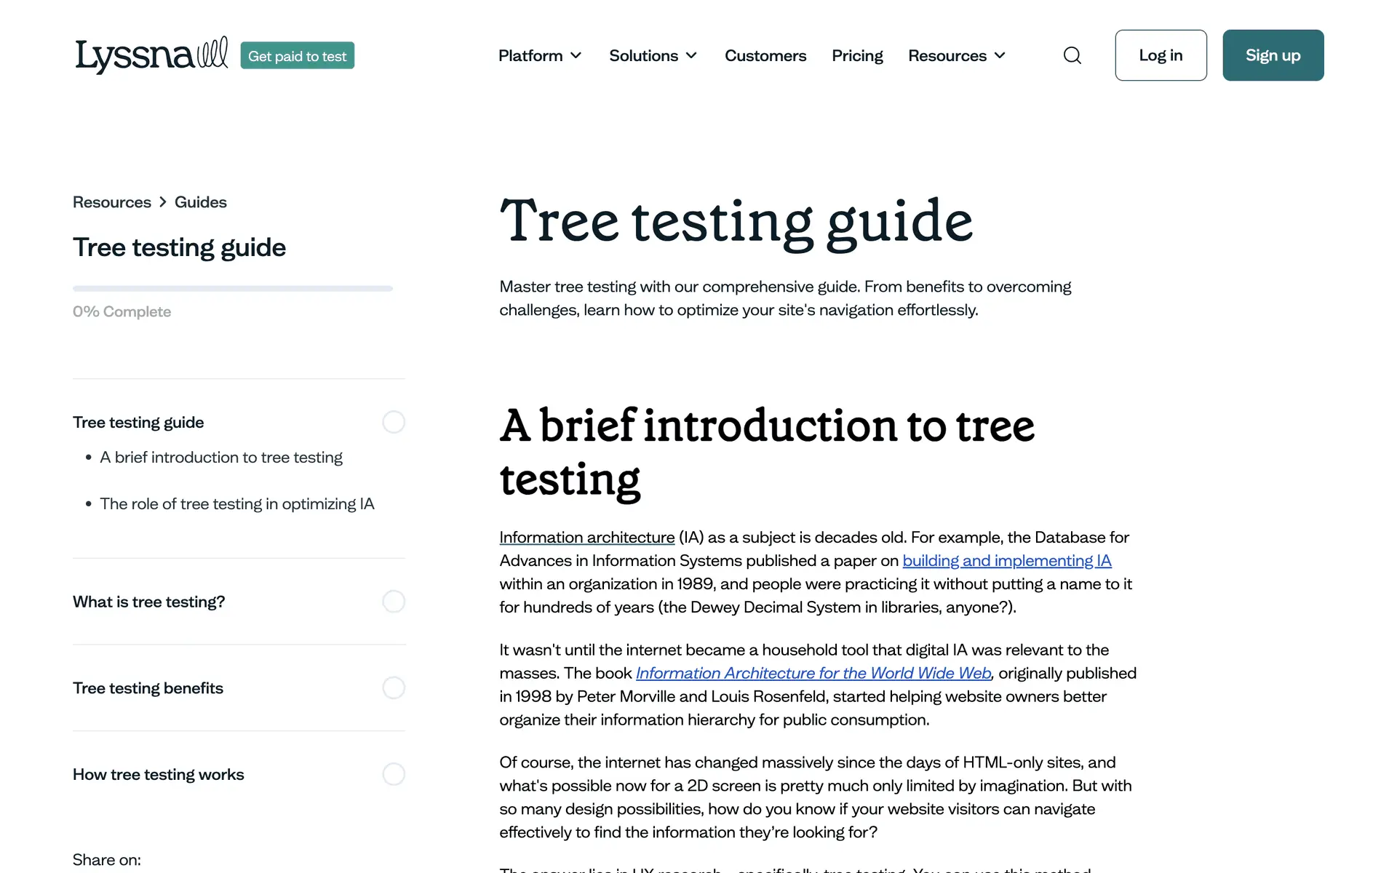Viewport: 1397px width, 873px height.
Task: Click the breadcrumb chevron arrow between Resources and Guides
Action: tap(163, 202)
